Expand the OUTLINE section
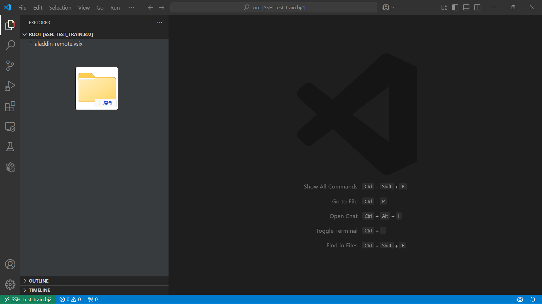The height and width of the screenshot is (304, 542). coord(39,281)
